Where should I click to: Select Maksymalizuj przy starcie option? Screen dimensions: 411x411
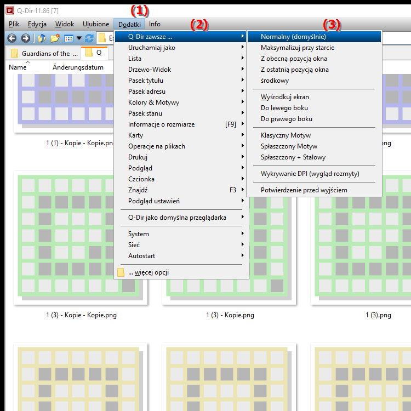pos(314,48)
